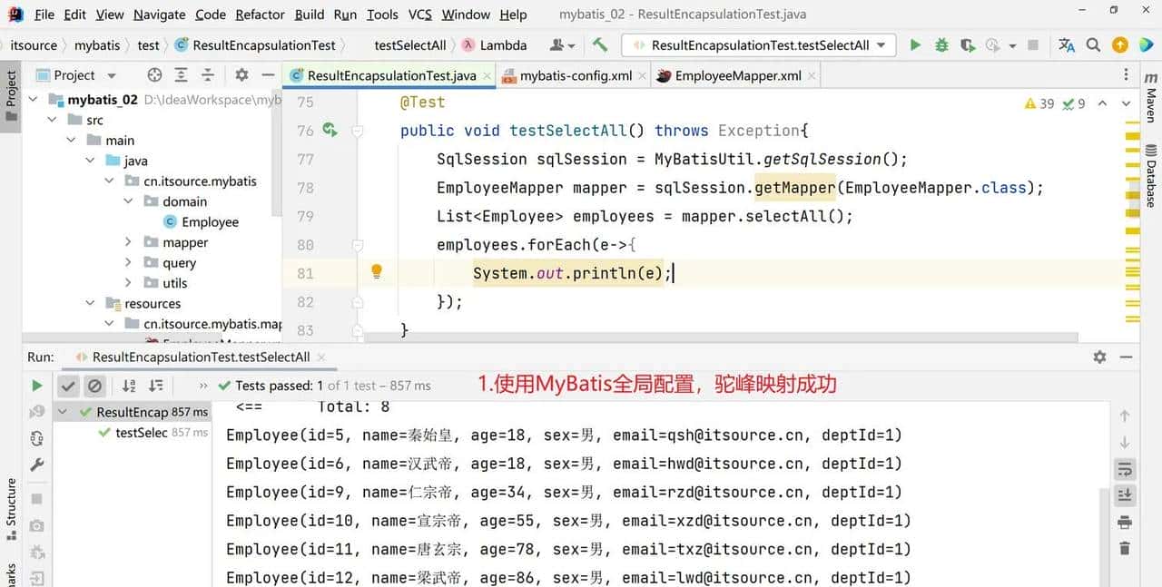Screen dimensions: 1162x587
Task: Rerun tests with the green play icon
Action: pos(36,385)
